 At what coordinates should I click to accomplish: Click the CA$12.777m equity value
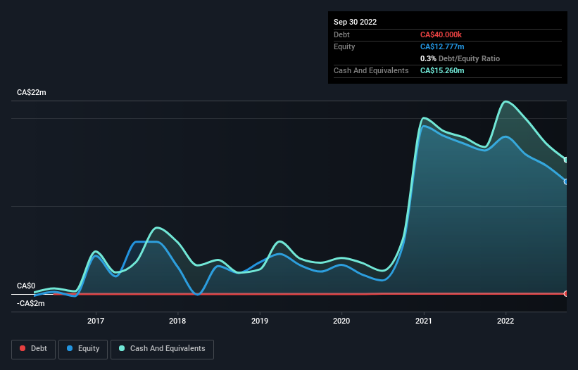coord(442,46)
